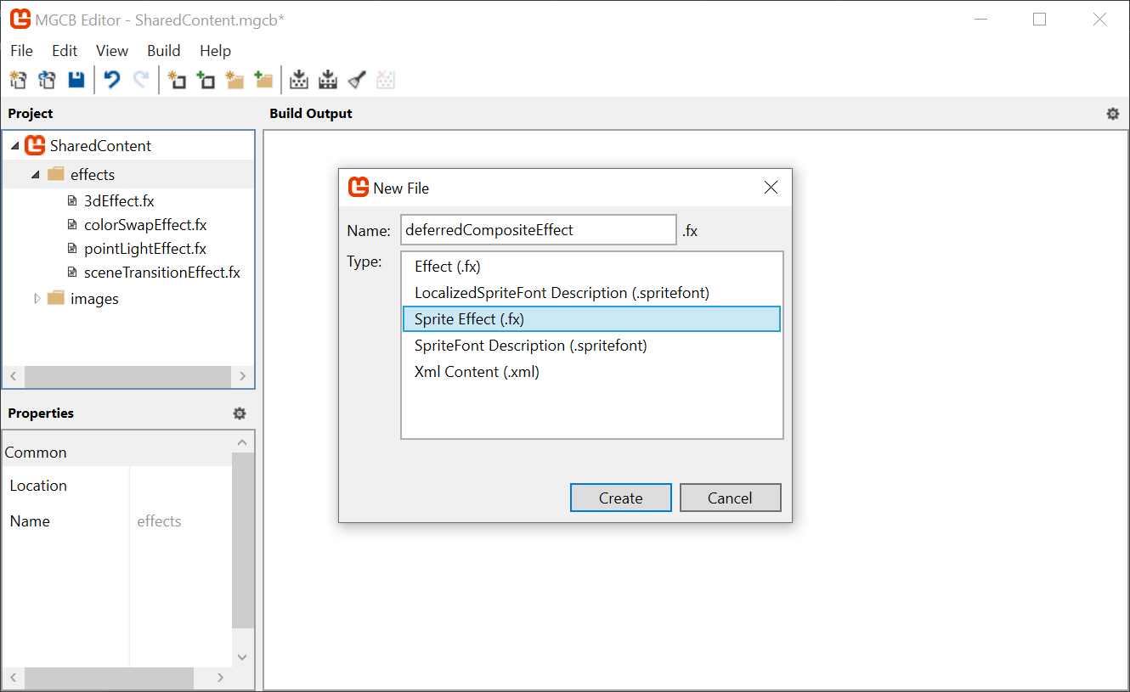The image size is (1130, 692).
Task: Collapse the effects folder in the tree
Action: pos(36,173)
